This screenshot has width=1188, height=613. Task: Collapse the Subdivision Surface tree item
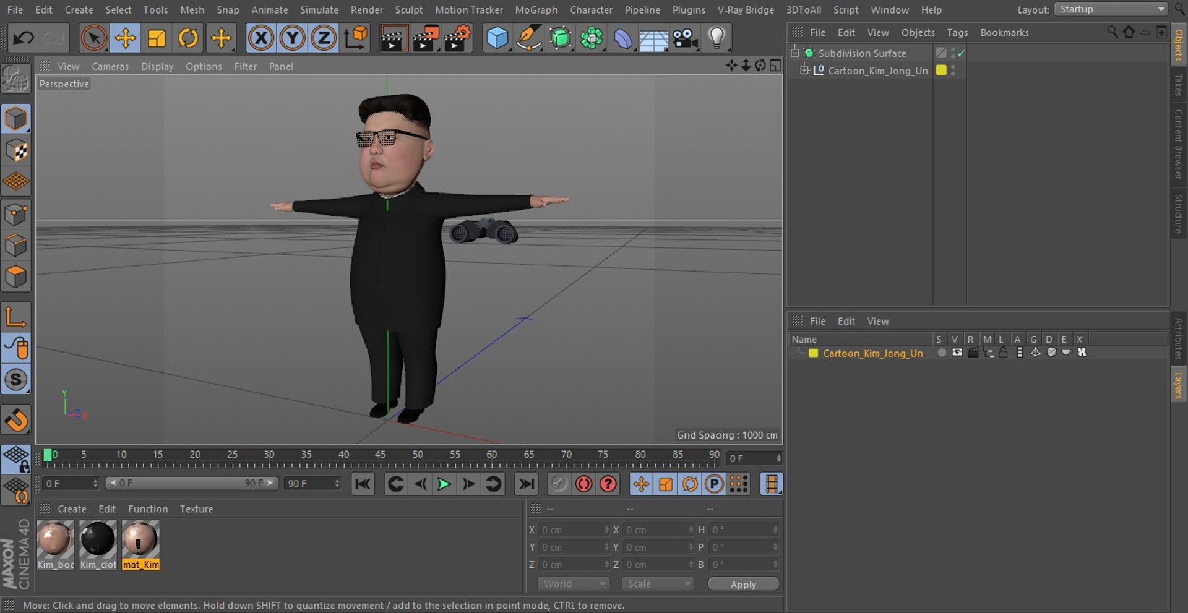click(795, 53)
